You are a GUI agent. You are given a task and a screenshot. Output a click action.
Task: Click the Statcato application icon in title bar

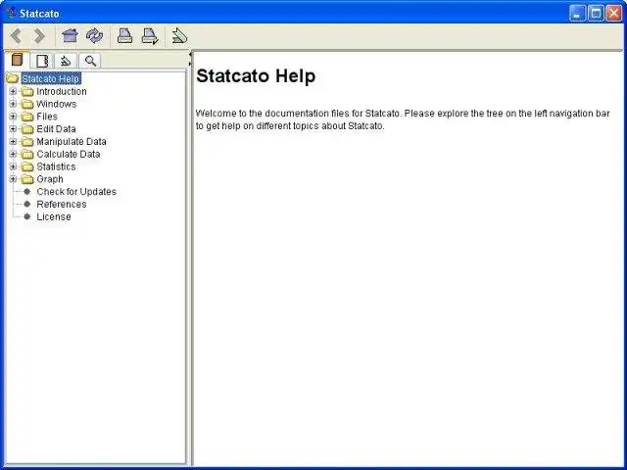point(11,13)
